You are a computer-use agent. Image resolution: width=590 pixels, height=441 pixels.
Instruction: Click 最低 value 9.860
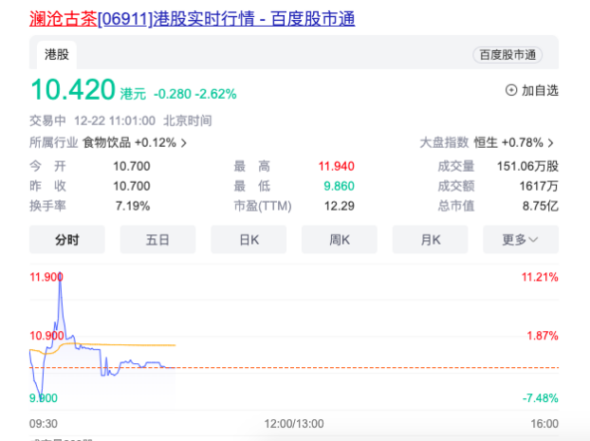339,186
